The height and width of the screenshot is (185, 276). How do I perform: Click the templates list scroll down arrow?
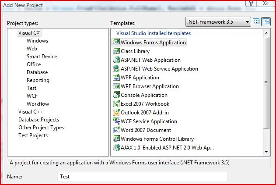point(266,152)
